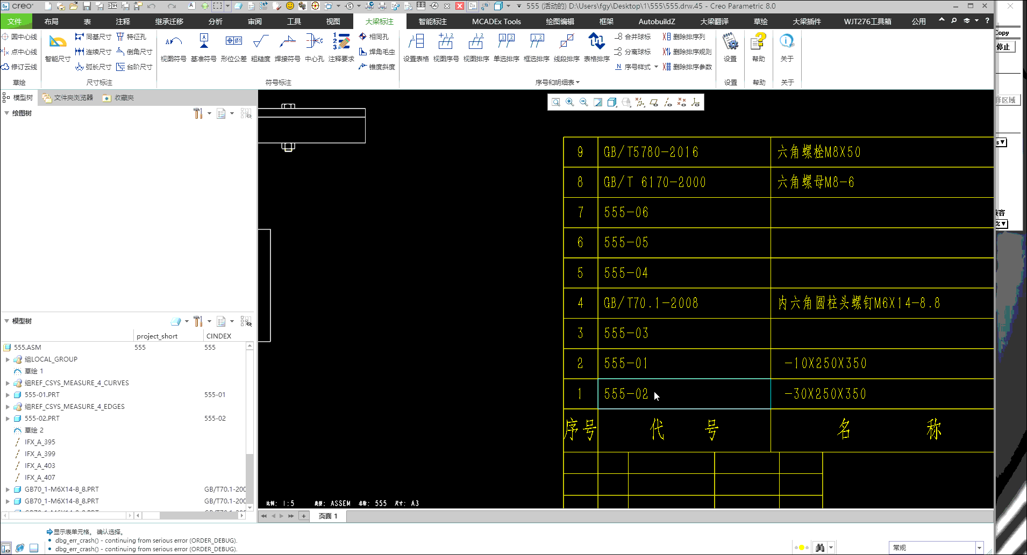Click the 视图排序 view sorting tool
Viewport: 1027px width, 555px height.
pos(476,48)
